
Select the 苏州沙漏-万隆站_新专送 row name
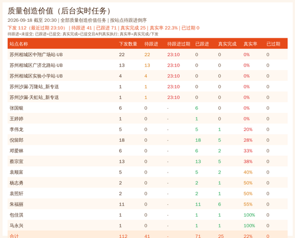pyautogui.click(x=34, y=87)
